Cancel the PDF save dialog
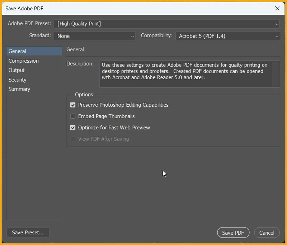 point(267,232)
